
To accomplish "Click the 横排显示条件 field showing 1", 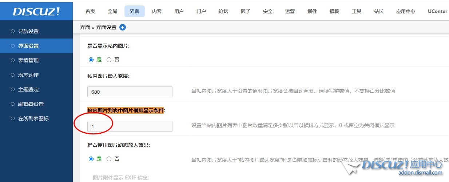I will point(130,126).
